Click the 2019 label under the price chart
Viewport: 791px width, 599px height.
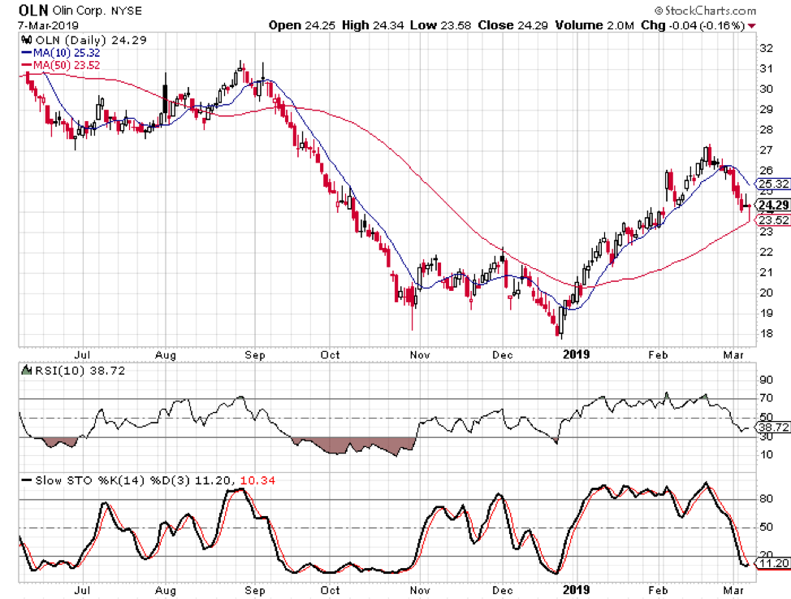tap(576, 354)
